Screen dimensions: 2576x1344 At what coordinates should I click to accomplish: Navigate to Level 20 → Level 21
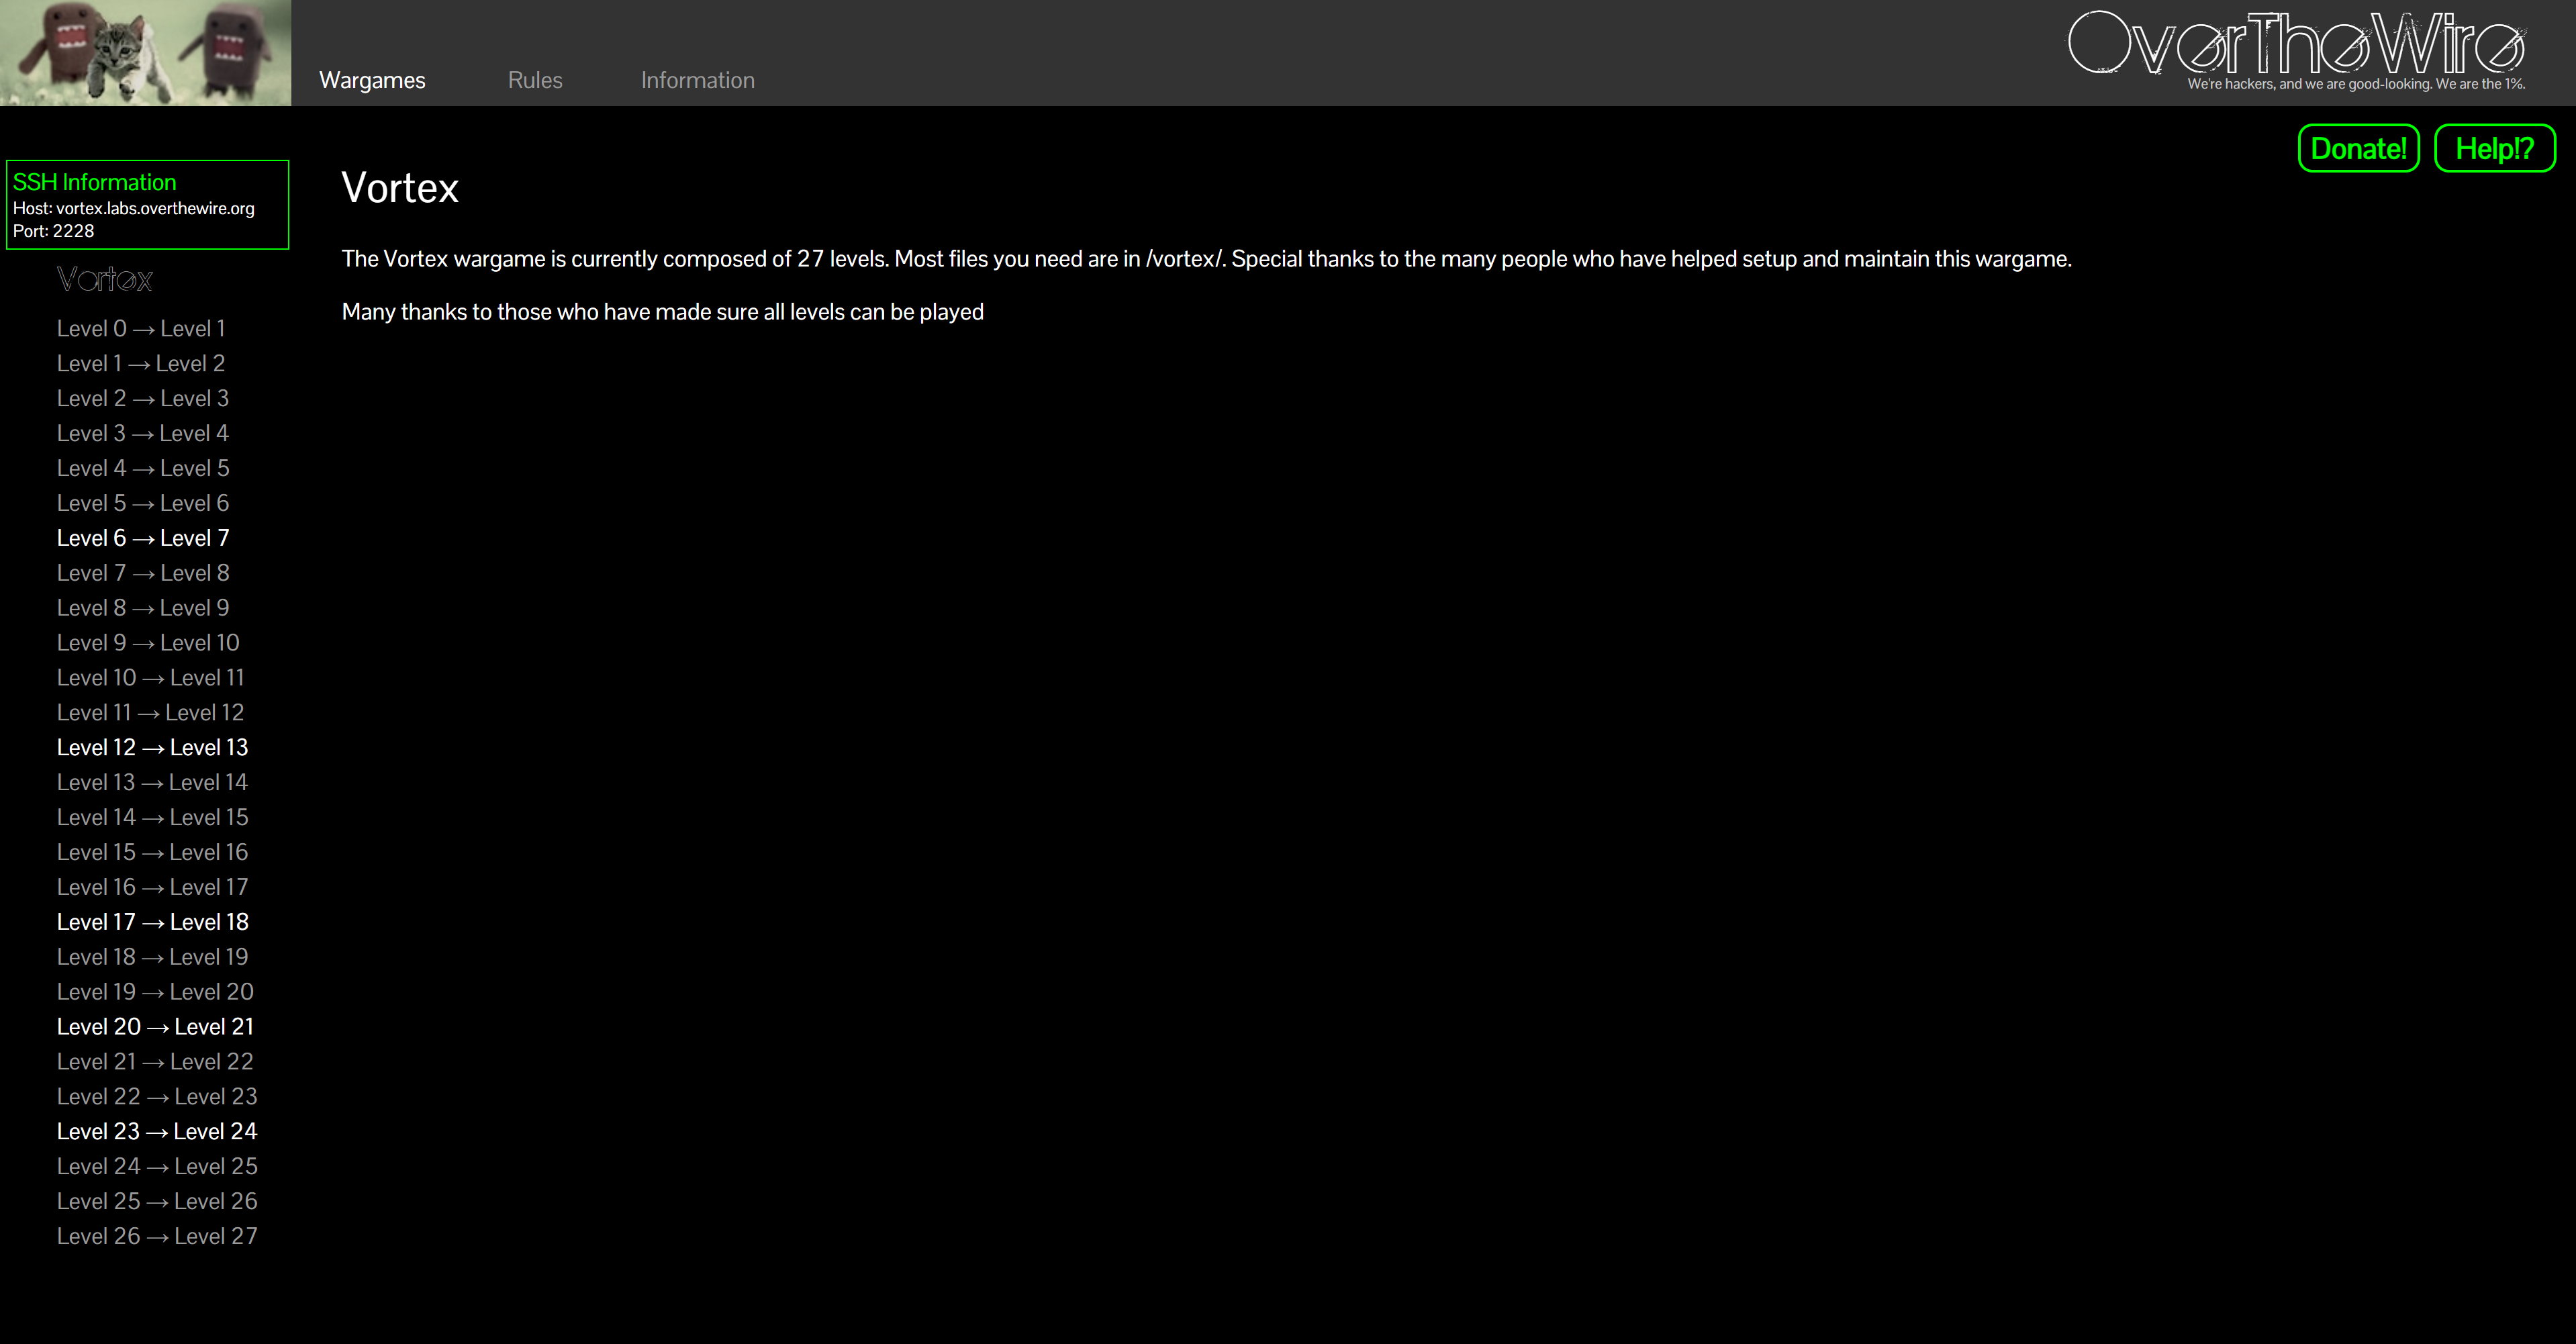coord(155,1027)
